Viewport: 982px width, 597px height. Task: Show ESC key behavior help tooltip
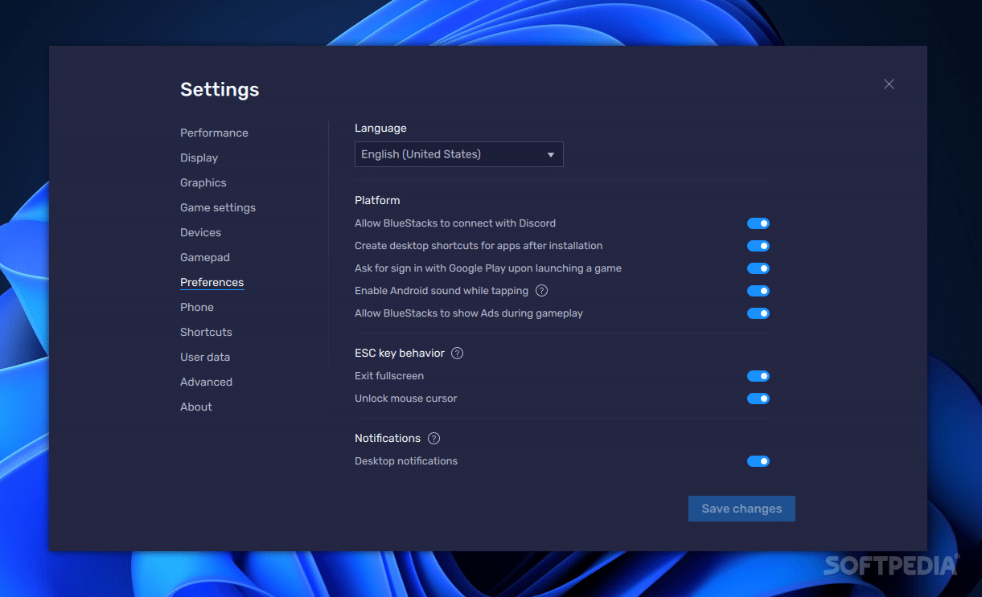458,354
